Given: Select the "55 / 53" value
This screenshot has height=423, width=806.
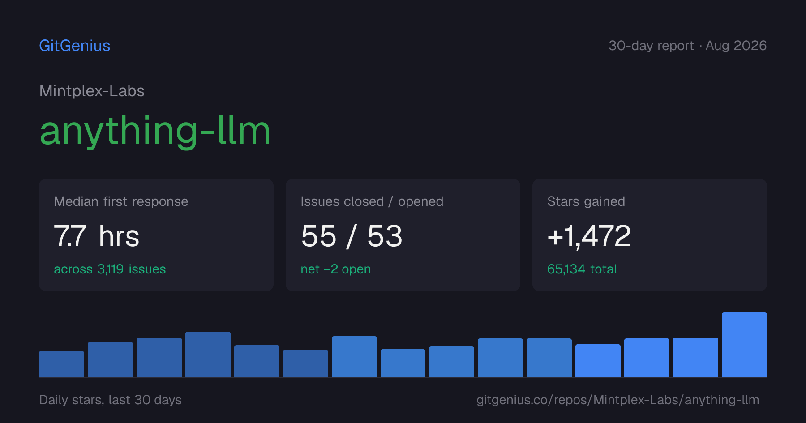Looking at the screenshot, I should coord(352,236).
